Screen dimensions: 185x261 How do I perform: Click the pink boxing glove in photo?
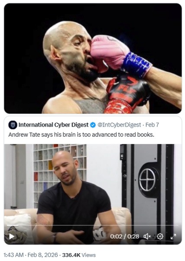coord(110,53)
